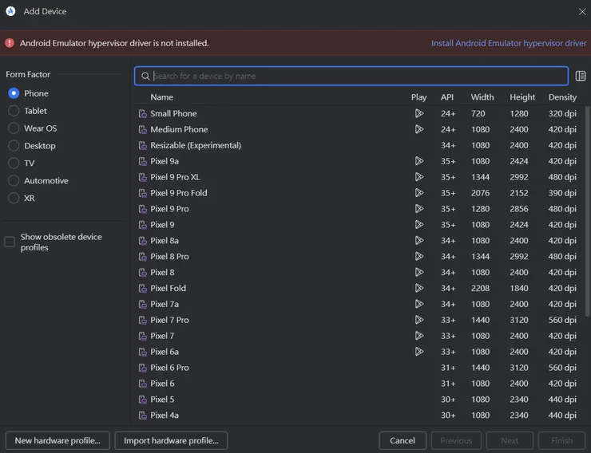Click the Play Store icon for Pixel 7 Pro

pyautogui.click(x=419, y=320)
